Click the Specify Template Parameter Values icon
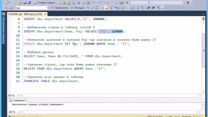The width and height of the screenshot is (208, 117). tap(159, 8)
